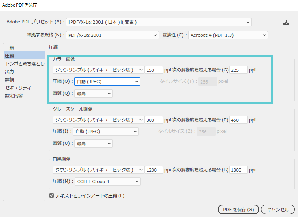
Task: Click monochrome 1200 ppi resolution field
Action: 154,170
